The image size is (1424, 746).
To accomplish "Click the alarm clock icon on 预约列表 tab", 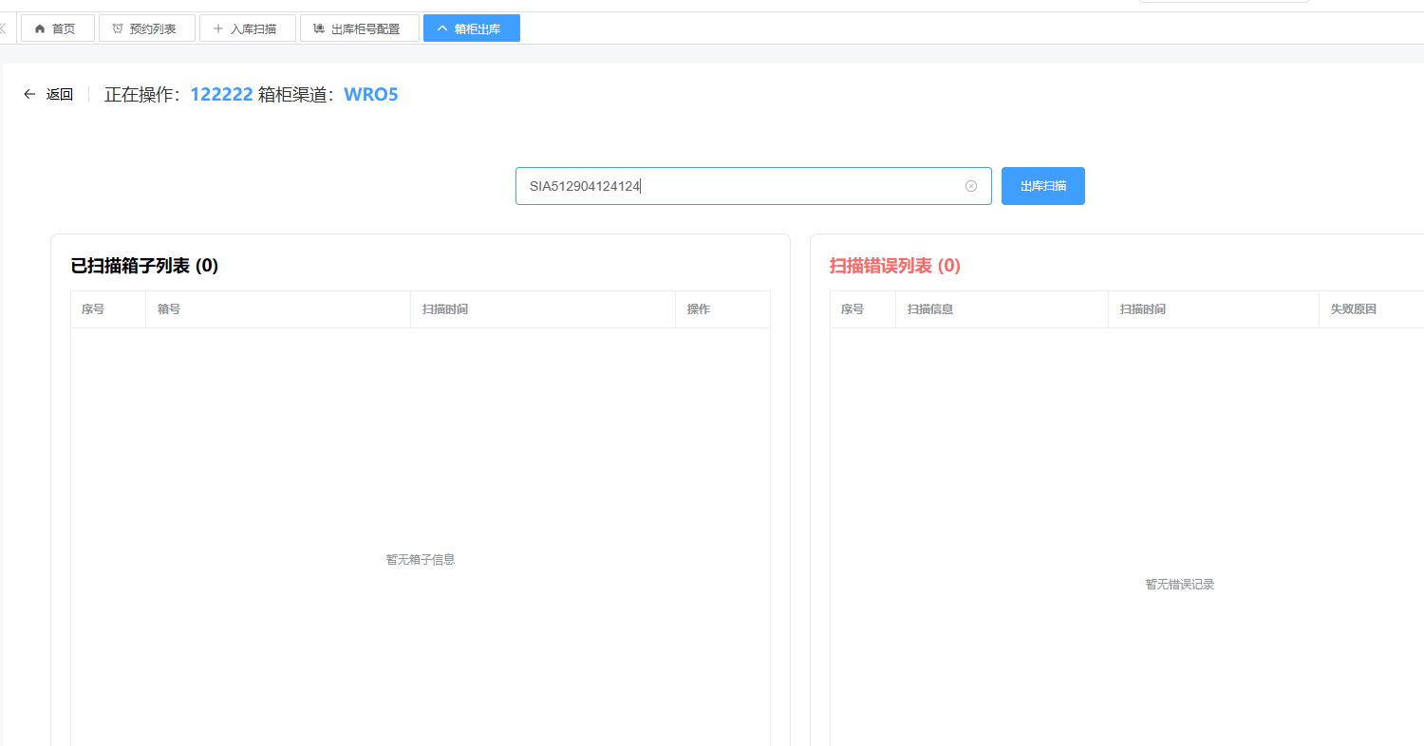I will [118, 28].
